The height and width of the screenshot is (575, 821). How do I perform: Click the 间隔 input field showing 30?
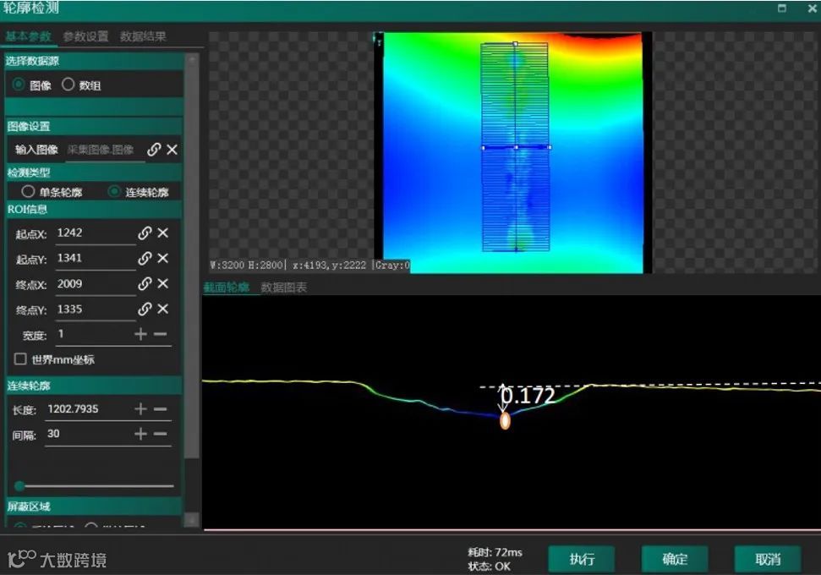tap(88, 434)
